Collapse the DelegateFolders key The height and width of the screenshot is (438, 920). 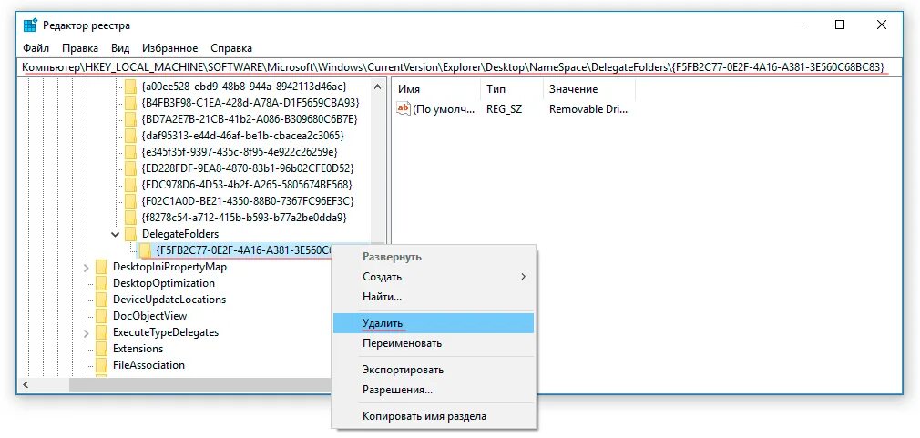pyautogui.click(x=116, y=234)
